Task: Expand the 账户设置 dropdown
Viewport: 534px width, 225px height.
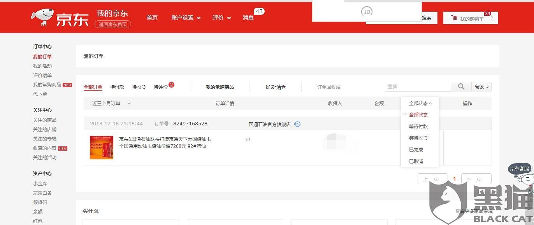Action: [x=186, y=18]
